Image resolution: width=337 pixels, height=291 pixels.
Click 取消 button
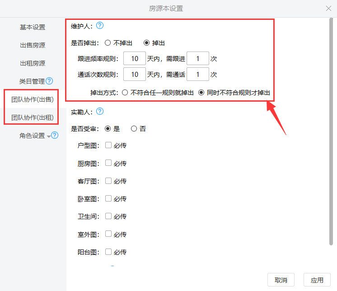(281, 280)
